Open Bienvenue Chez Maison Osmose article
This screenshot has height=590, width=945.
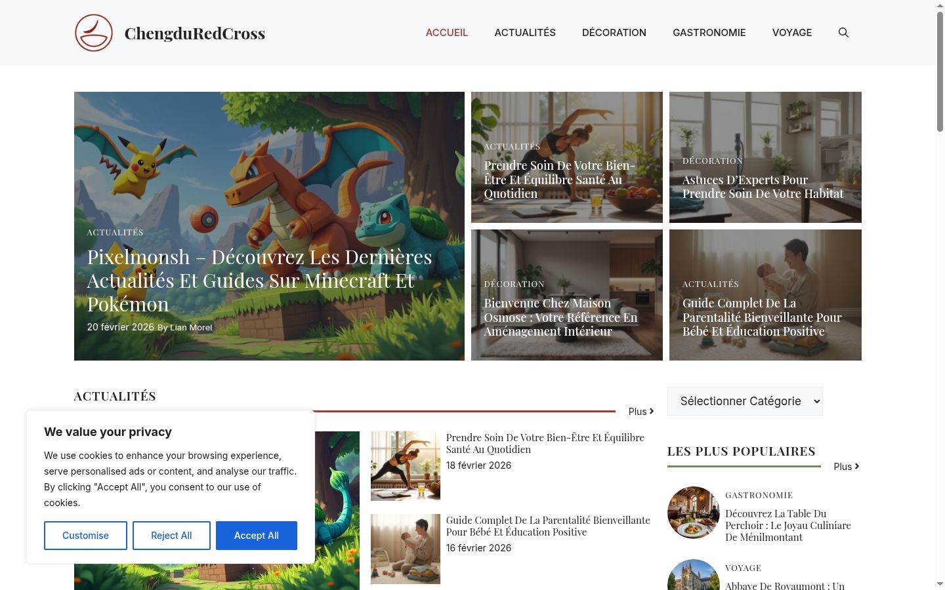(561, 317)
